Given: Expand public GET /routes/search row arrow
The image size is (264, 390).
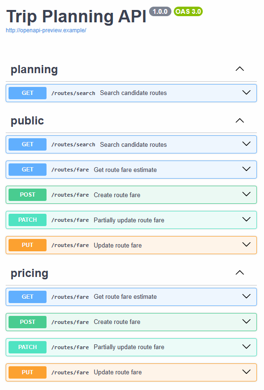Looking at the screenshot, I should click(x=246, y=144).
